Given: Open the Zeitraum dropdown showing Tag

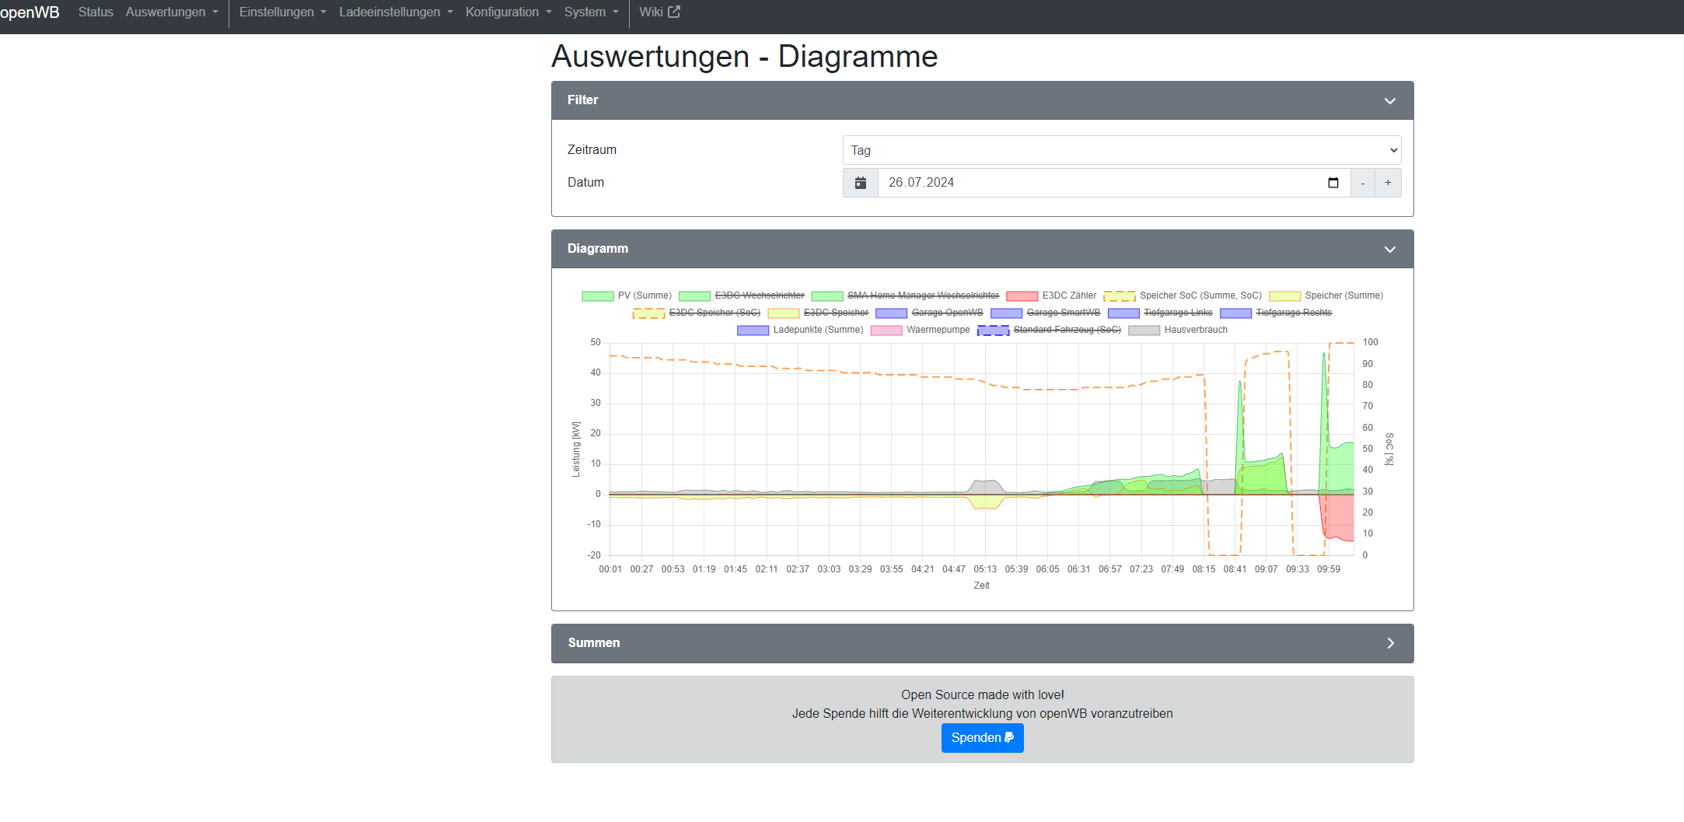Looking at the screenshot, I should point(1121,150).
